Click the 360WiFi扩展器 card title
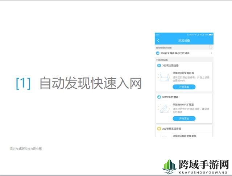 170,97
